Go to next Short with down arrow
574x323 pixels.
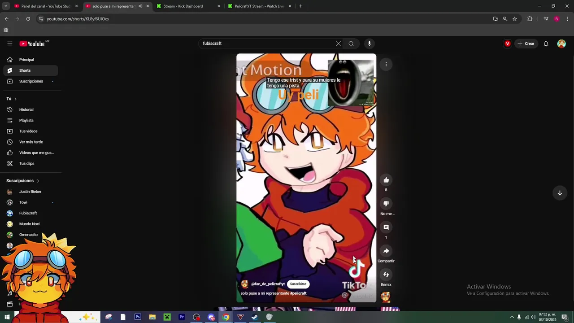click(x=560, y=193)
